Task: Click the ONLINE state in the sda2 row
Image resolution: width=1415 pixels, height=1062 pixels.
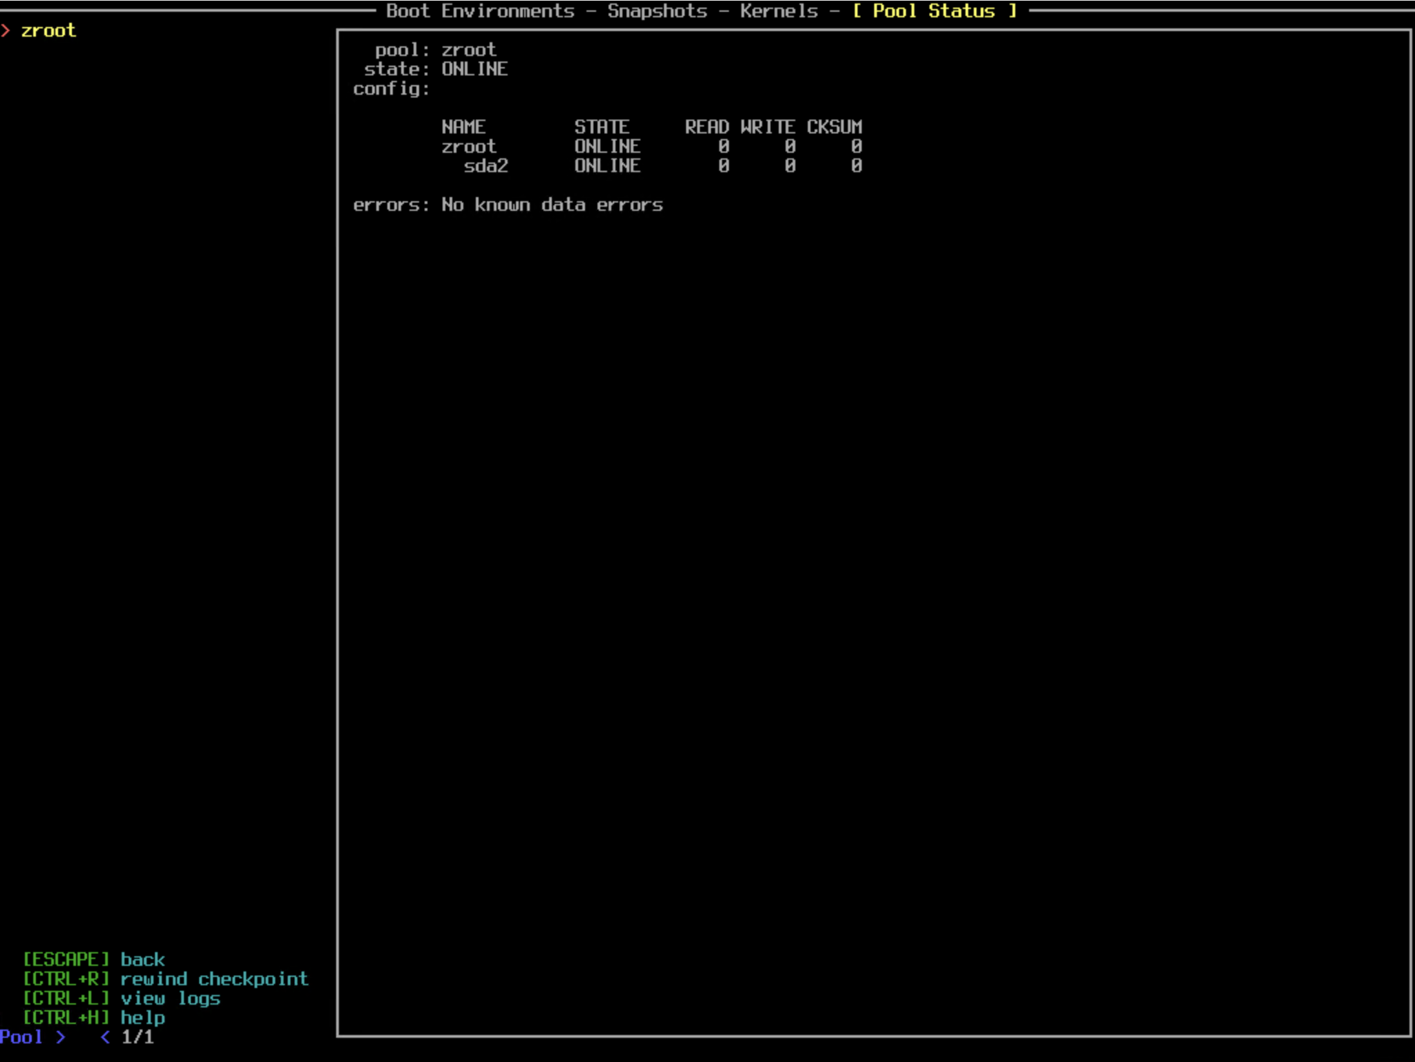Action: tap(607, 166)
